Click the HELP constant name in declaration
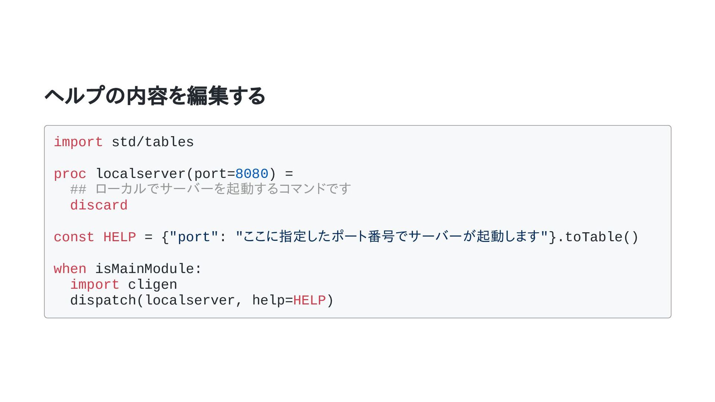 click(120, 237)
